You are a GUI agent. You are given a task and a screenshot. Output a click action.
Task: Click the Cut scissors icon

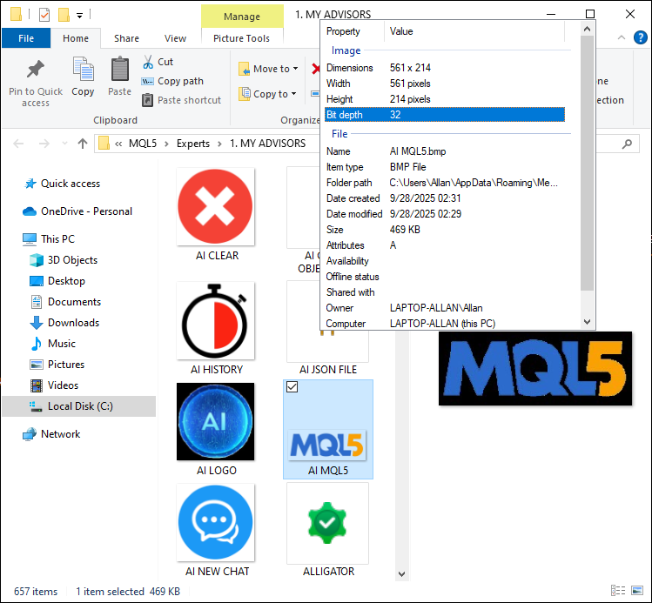pyautogui.click(x=147, y=62)
